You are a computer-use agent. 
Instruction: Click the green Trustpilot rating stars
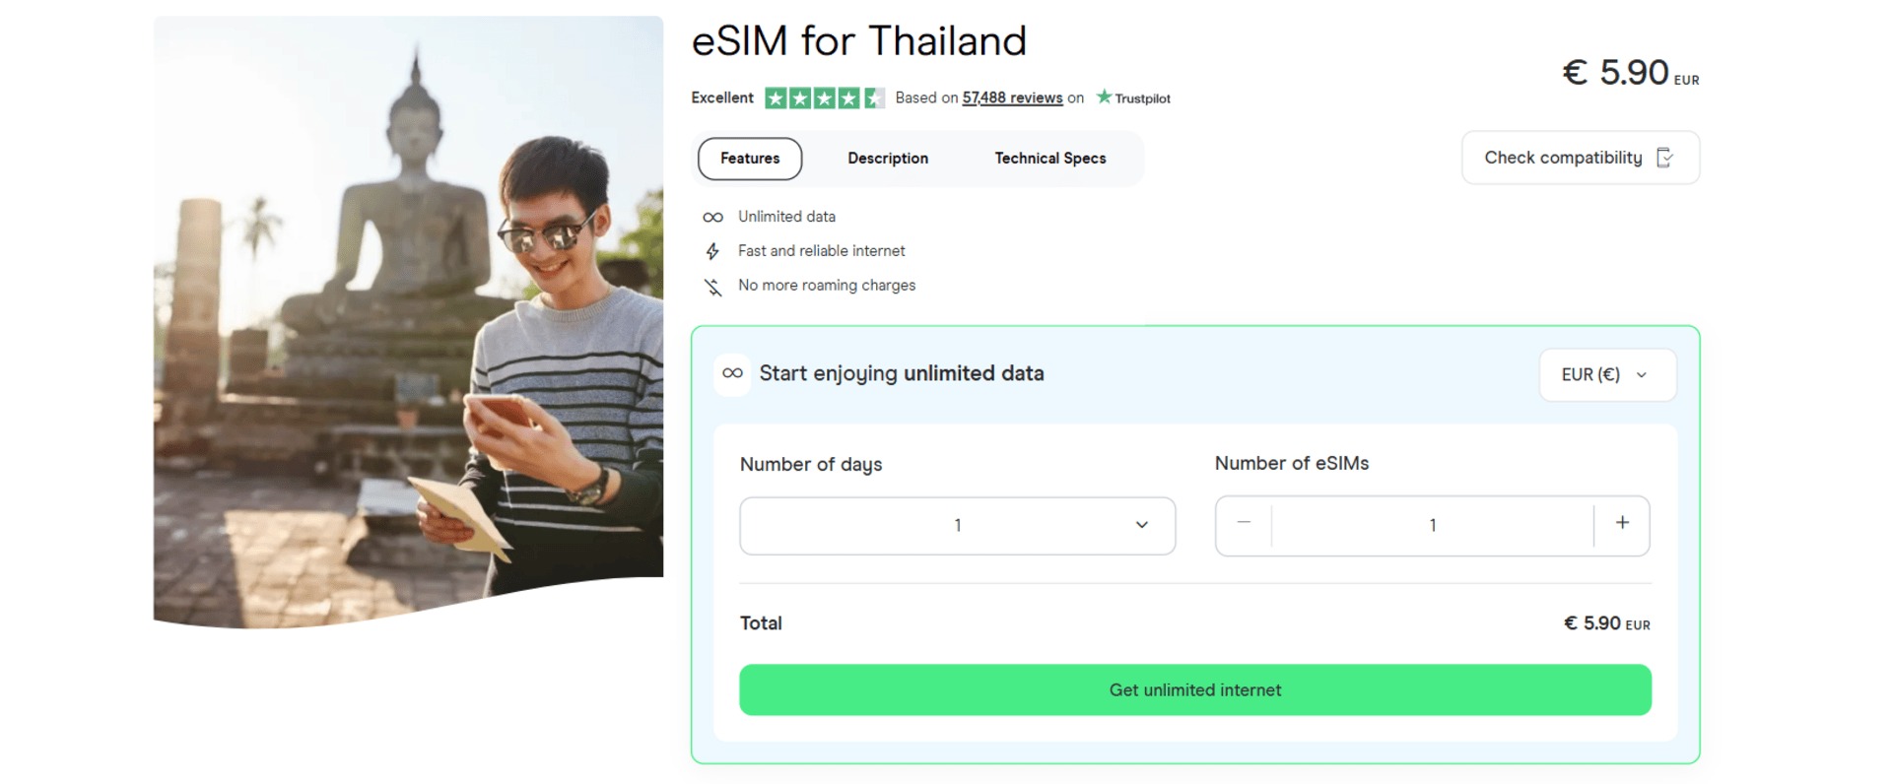[x=824, y=98]
